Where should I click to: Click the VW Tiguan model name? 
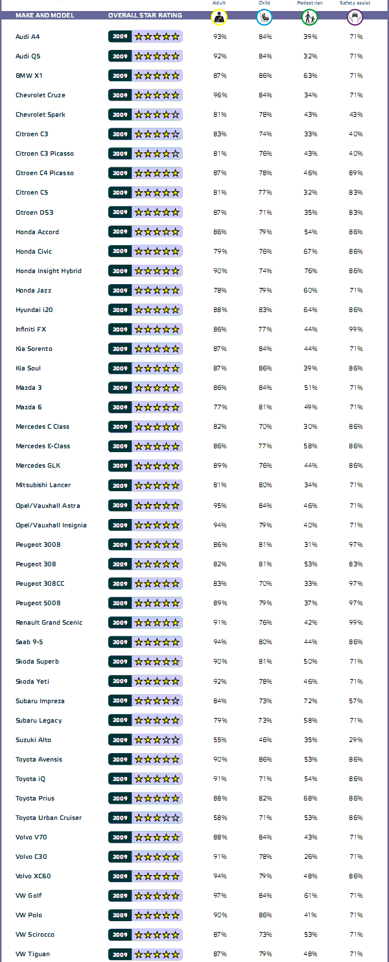coord(32,954)
